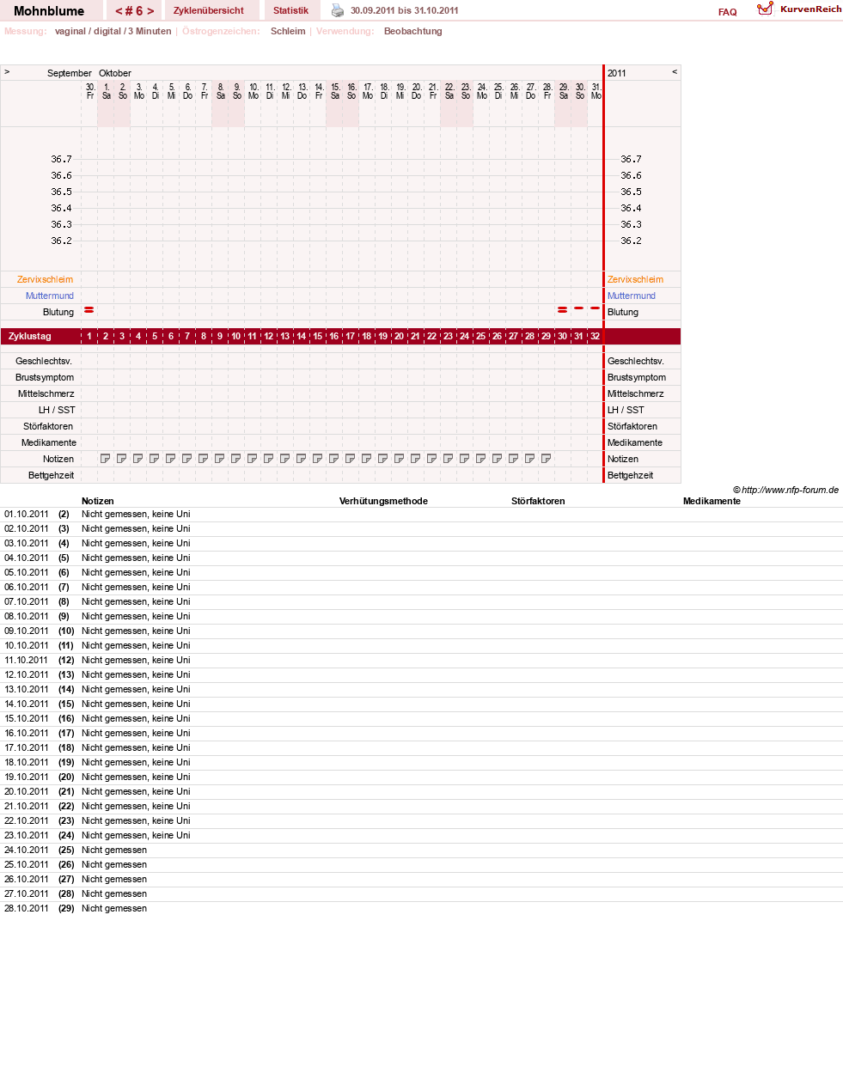843x1067 pixels.
Task: Open the note icon for cycle day 29
Action: (x=547, y=459)
